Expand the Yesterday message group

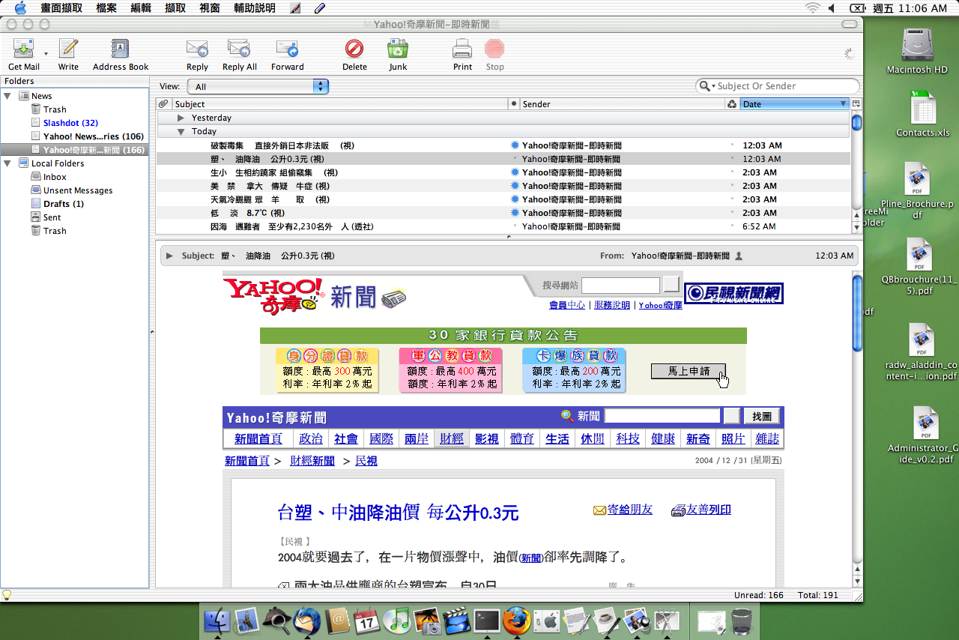[181, 118]
